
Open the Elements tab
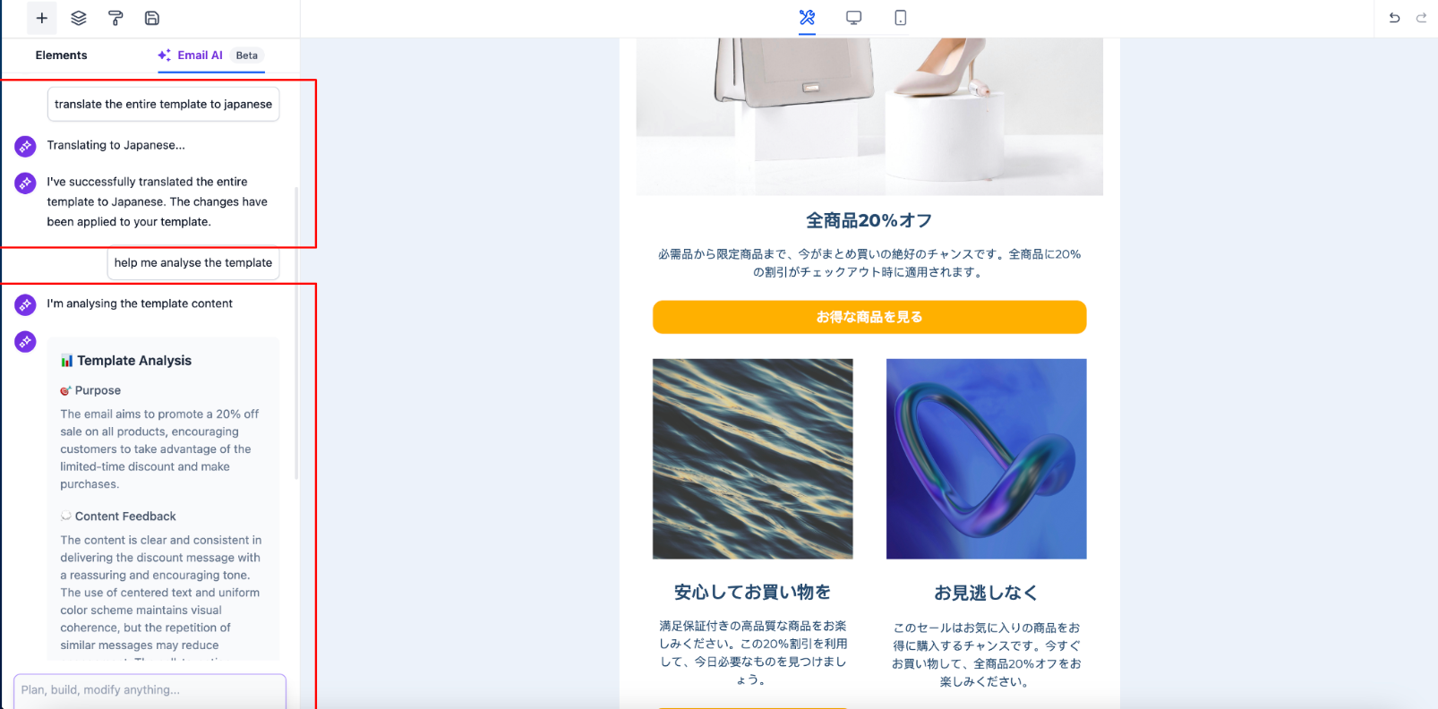(61, 56)
